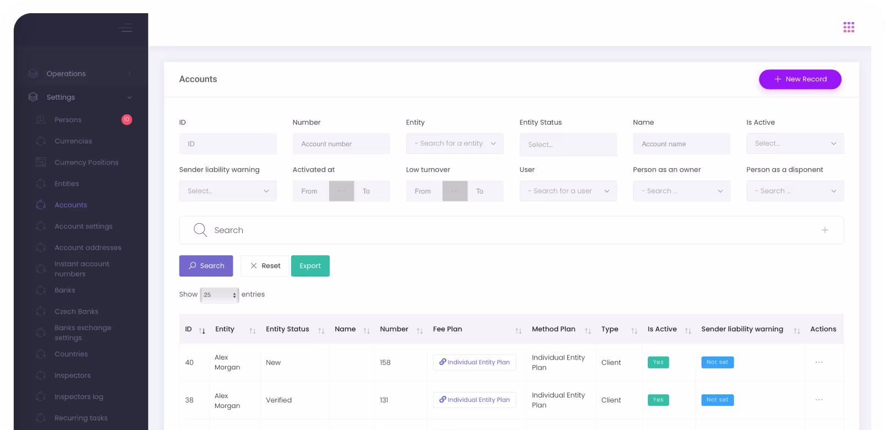Sort by Entity Status column arrows
Viewport: 885px width, 430px height.
[321, 330]
